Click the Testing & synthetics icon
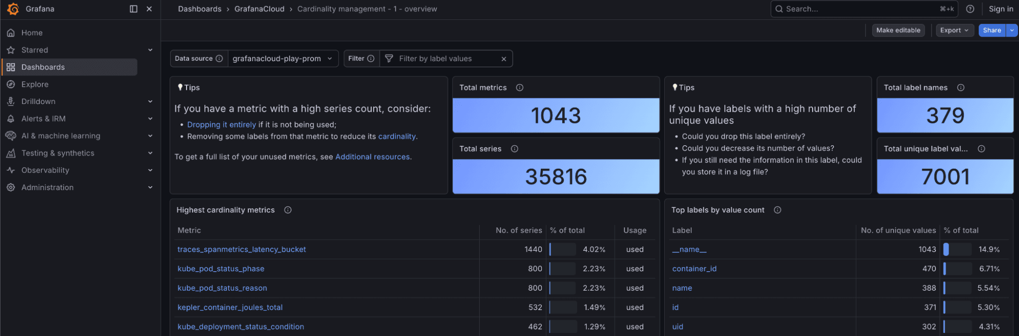The width and height of the screenshot is (1019, 336). tap(11, 153)
